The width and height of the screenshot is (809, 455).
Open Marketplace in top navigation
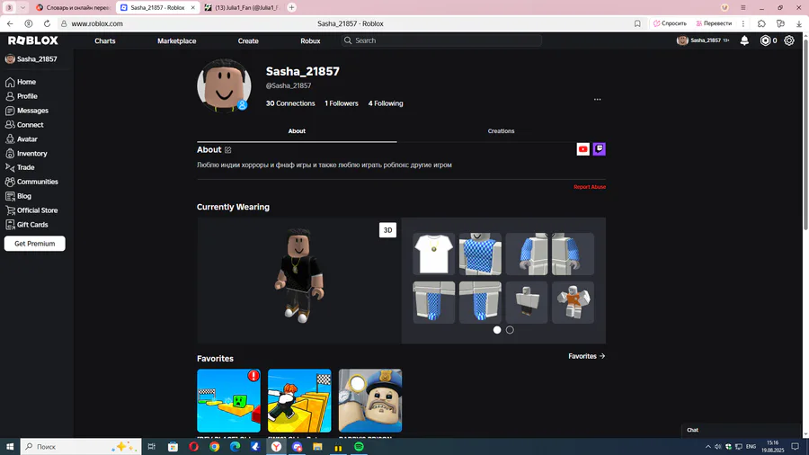pyautogui.click(x=176, y=40)
